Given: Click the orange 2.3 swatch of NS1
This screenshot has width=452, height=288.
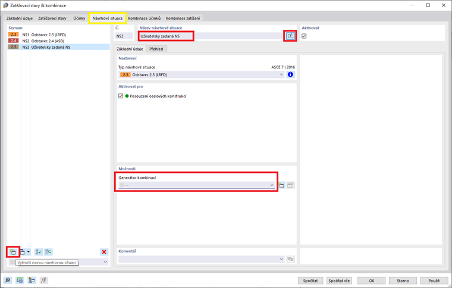Looking at the screenshot, I should pos(14,35).
